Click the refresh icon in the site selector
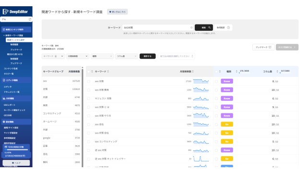Screen dimensions: 307x173 [30, 19]
